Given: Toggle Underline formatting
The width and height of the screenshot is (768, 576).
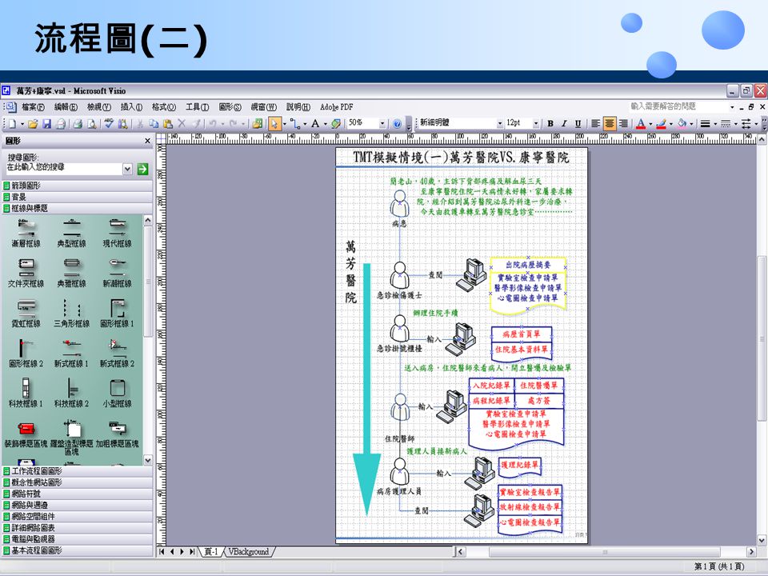Looking at the screenshot, I should [x=578, y=124].
